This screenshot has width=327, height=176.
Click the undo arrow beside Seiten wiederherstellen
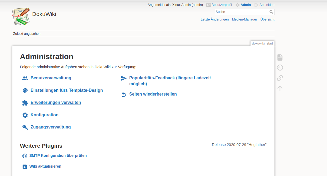pyautogui.click(x=124, y=94)
